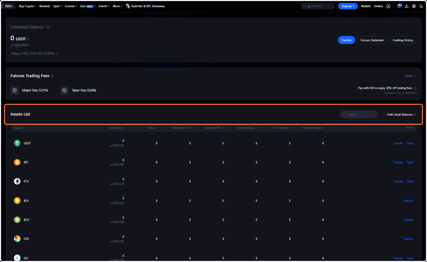Expand the Buy Crypto menu
Viewport: 427px width, 262px height.
tap(27, 6)
